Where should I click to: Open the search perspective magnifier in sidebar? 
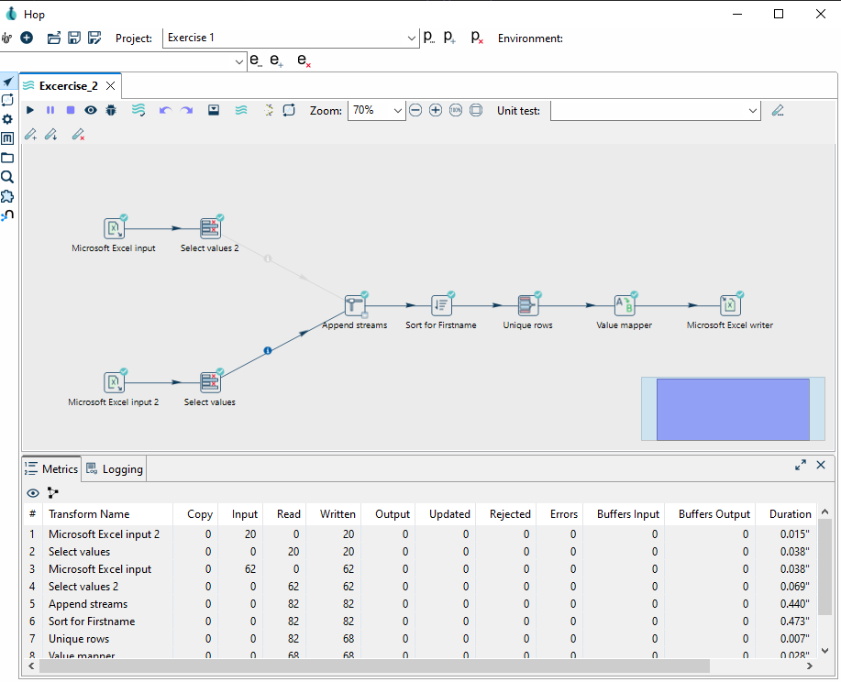[x=7, y=177]
